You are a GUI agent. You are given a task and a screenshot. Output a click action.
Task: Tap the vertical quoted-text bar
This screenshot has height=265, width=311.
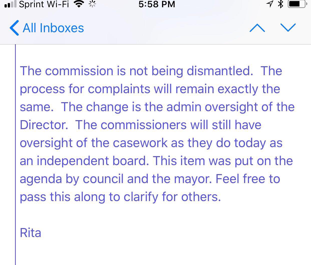[16, 155]
